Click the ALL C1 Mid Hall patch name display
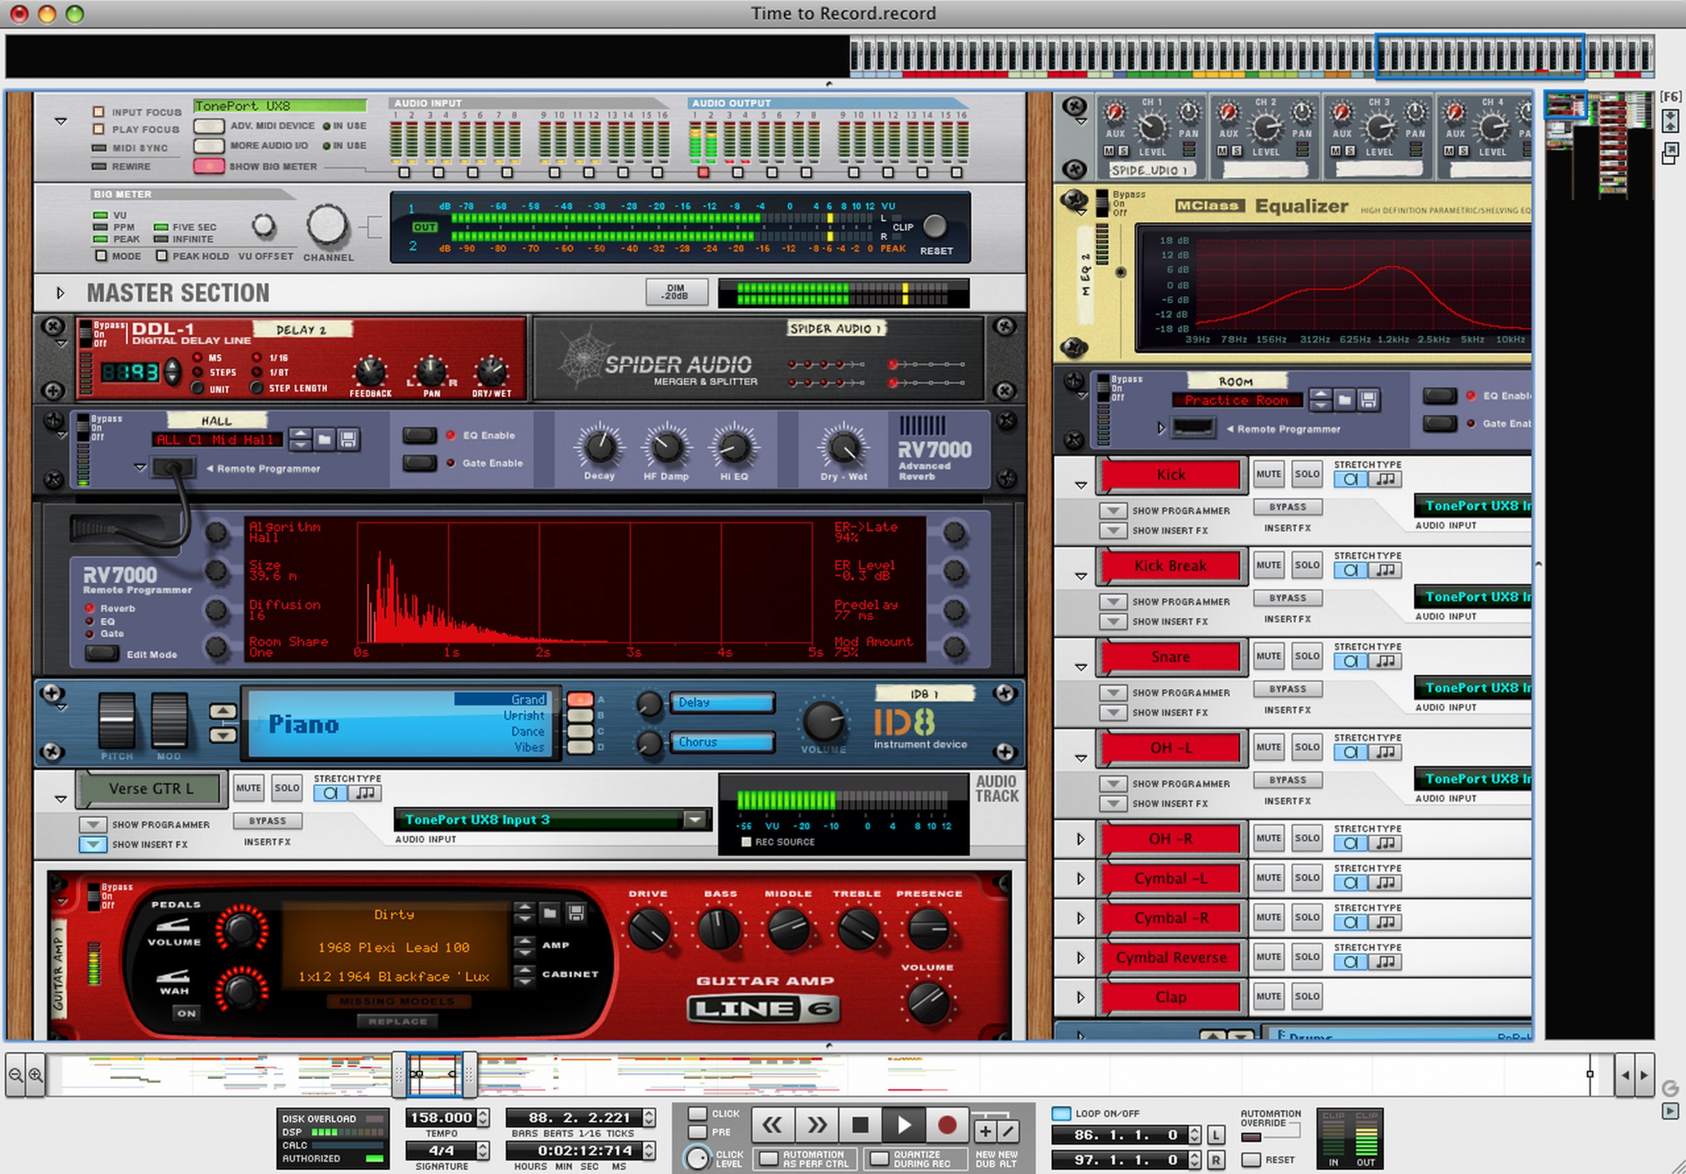This screenshot has width=1686, height=1174. 218,439
